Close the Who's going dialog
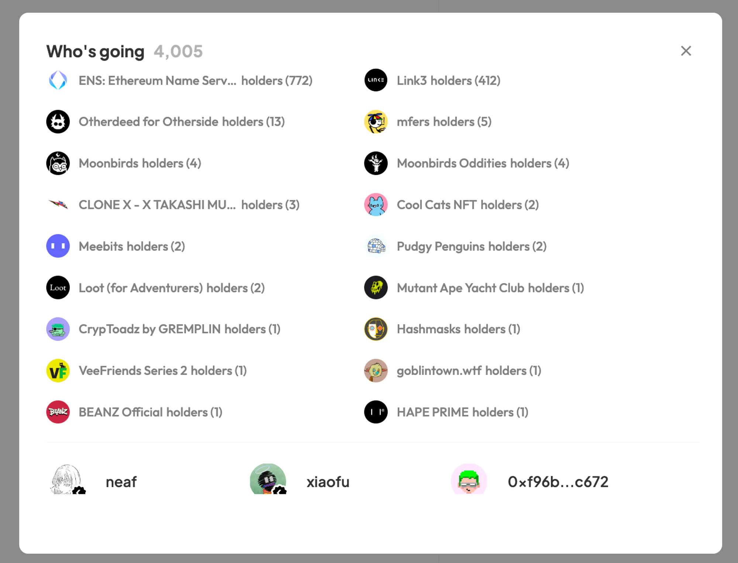 tap(686, 51)
